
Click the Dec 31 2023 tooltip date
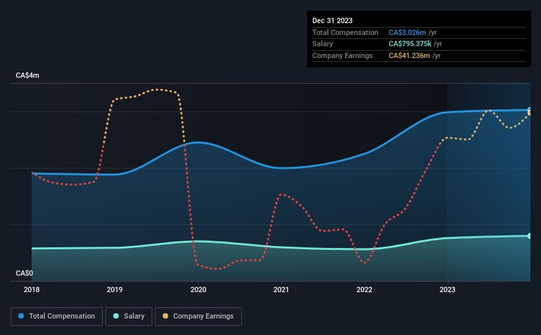[332, 20]
